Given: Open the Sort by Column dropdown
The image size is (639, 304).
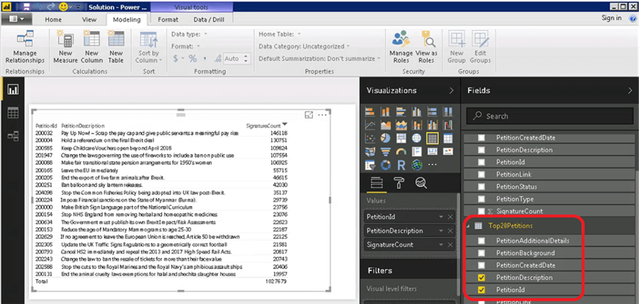Looking at the screenshot, I should tap(149, 47).
